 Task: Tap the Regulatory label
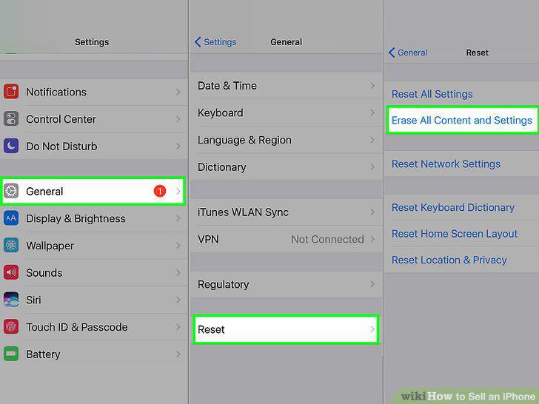coord(223,284)
